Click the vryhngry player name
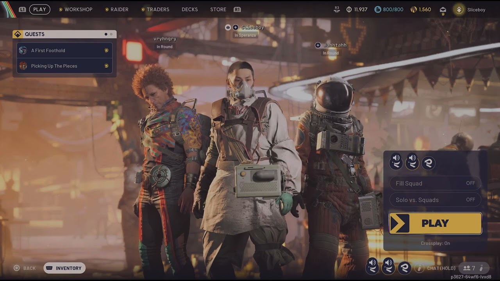The image size is (500, 281). click(x=165, y=39)
